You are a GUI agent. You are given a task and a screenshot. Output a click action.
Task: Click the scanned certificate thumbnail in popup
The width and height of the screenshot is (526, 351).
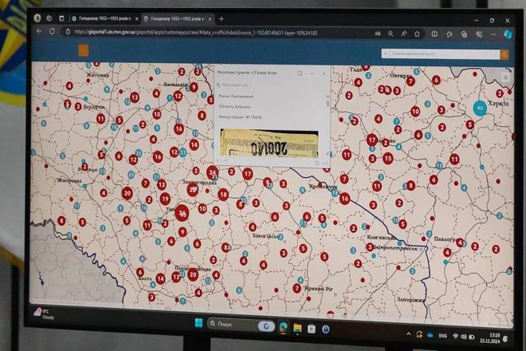coord(269,144)
